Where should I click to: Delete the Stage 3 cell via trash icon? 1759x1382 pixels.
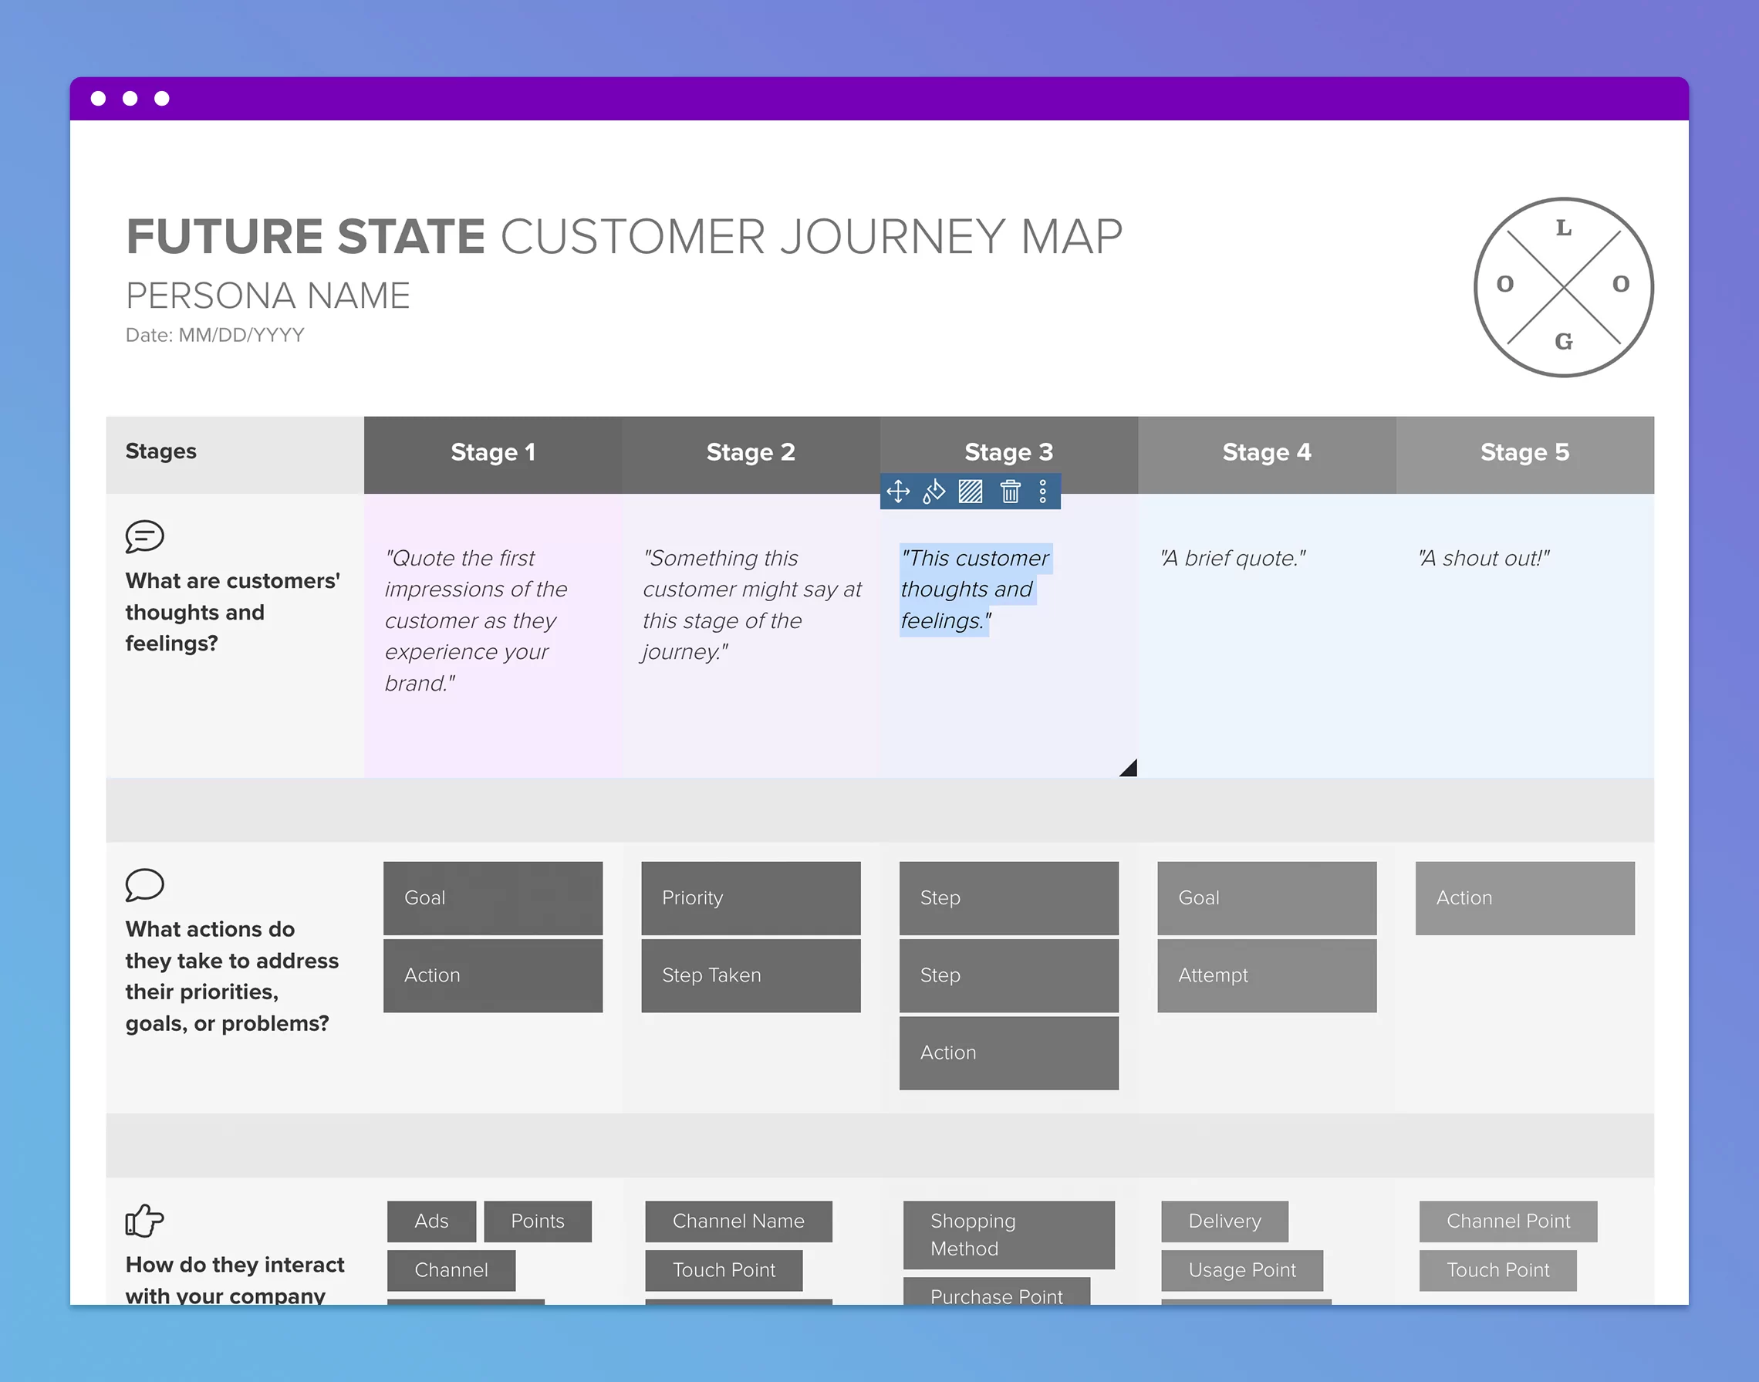1009,491
